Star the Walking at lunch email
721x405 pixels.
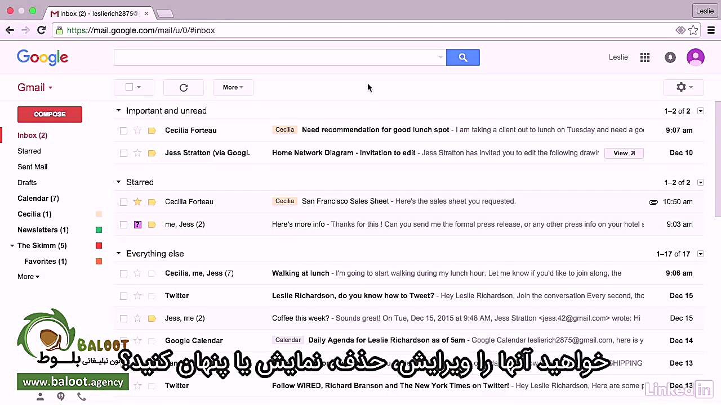coord(137,273)
